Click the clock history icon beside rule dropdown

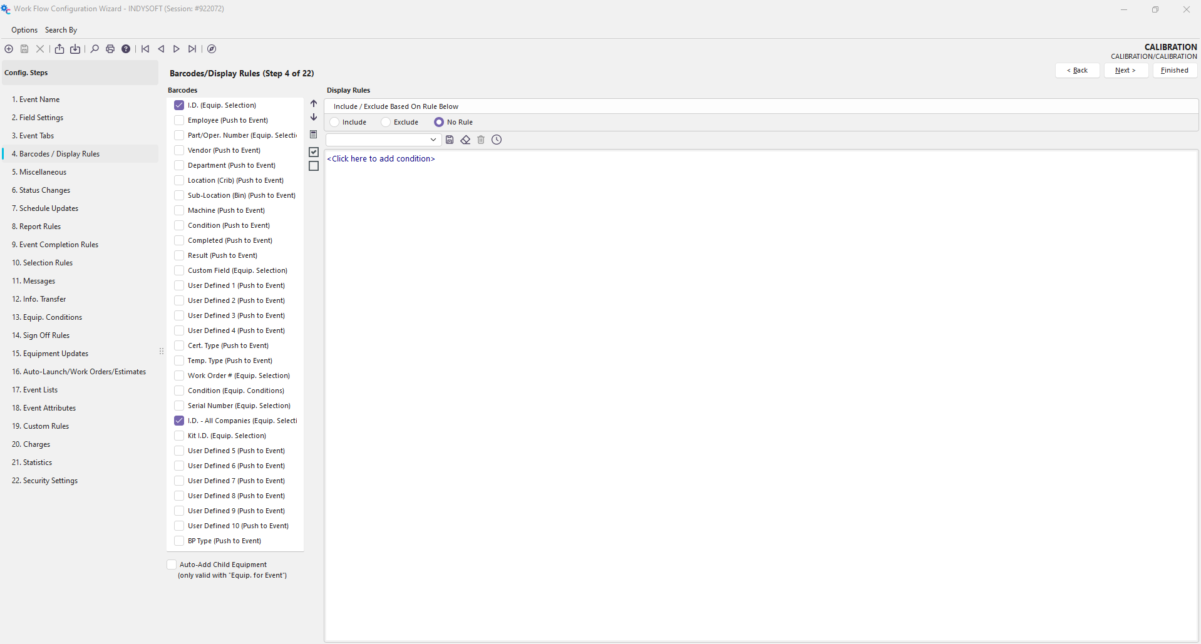coord(497,140)
